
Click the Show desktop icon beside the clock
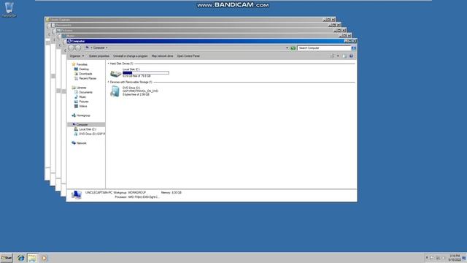(x=464, y=258)
